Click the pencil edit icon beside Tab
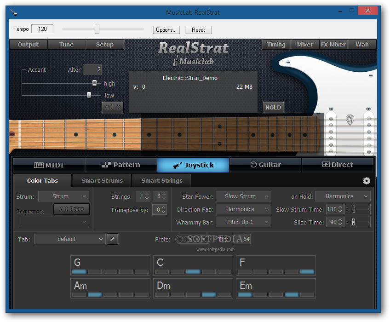This screenshot has width=390, height=322. click(x=112, y=239)
